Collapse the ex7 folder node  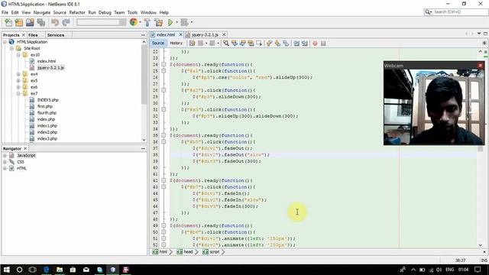[x=18, y=93]
